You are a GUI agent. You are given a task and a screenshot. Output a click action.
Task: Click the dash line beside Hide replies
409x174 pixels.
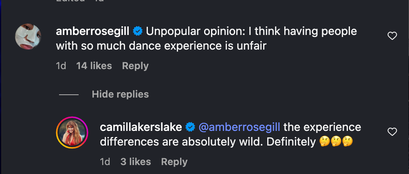tap(69, 95)
